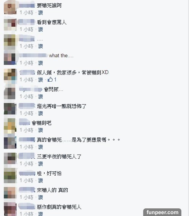Click the funpeer.com watermark
This screenshot has height=216, width=189.
click(162, 212)
